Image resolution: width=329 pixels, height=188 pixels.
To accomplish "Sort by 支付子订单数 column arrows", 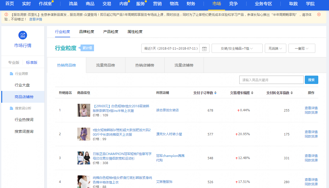I will (215, 93).
